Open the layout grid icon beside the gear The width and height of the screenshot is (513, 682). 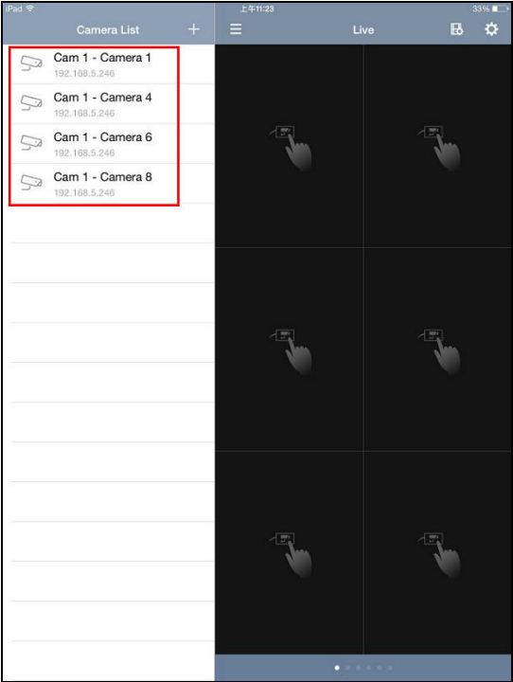[456, 29]
